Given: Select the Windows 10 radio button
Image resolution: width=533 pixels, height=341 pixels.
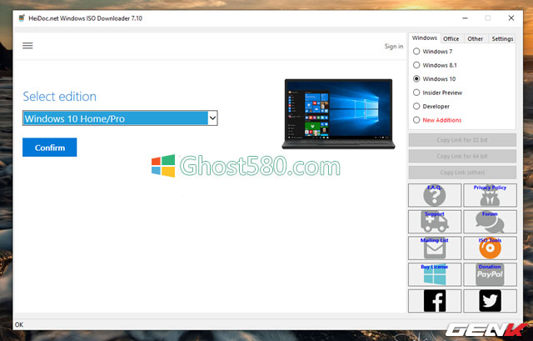Looking at the screenshot, I should pos(416,78).
